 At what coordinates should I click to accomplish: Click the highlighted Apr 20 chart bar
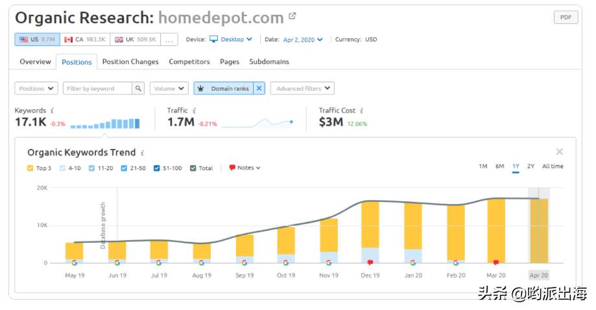coord(539,230)
